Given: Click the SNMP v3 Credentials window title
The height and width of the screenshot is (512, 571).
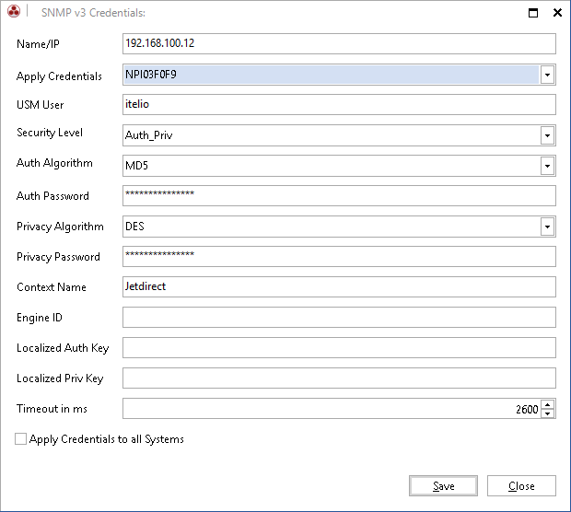Looking at the screenshot, I should point(93,13).
